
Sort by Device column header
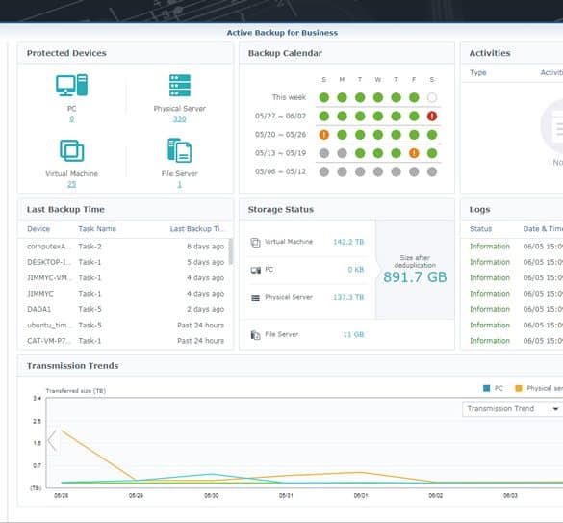pyautogui.click(x=38, y=229)
